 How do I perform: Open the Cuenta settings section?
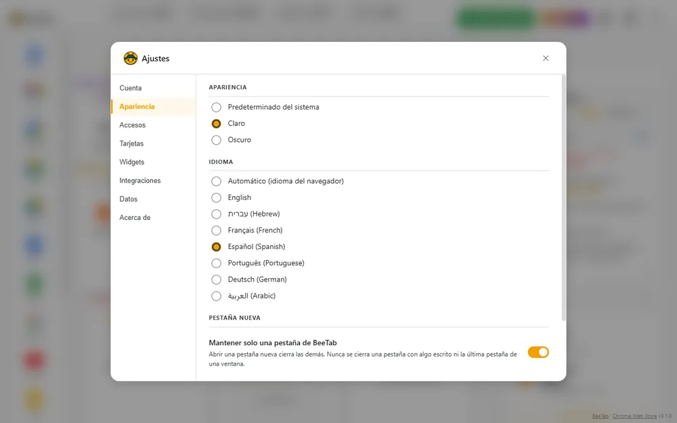(x=153, y=88)
